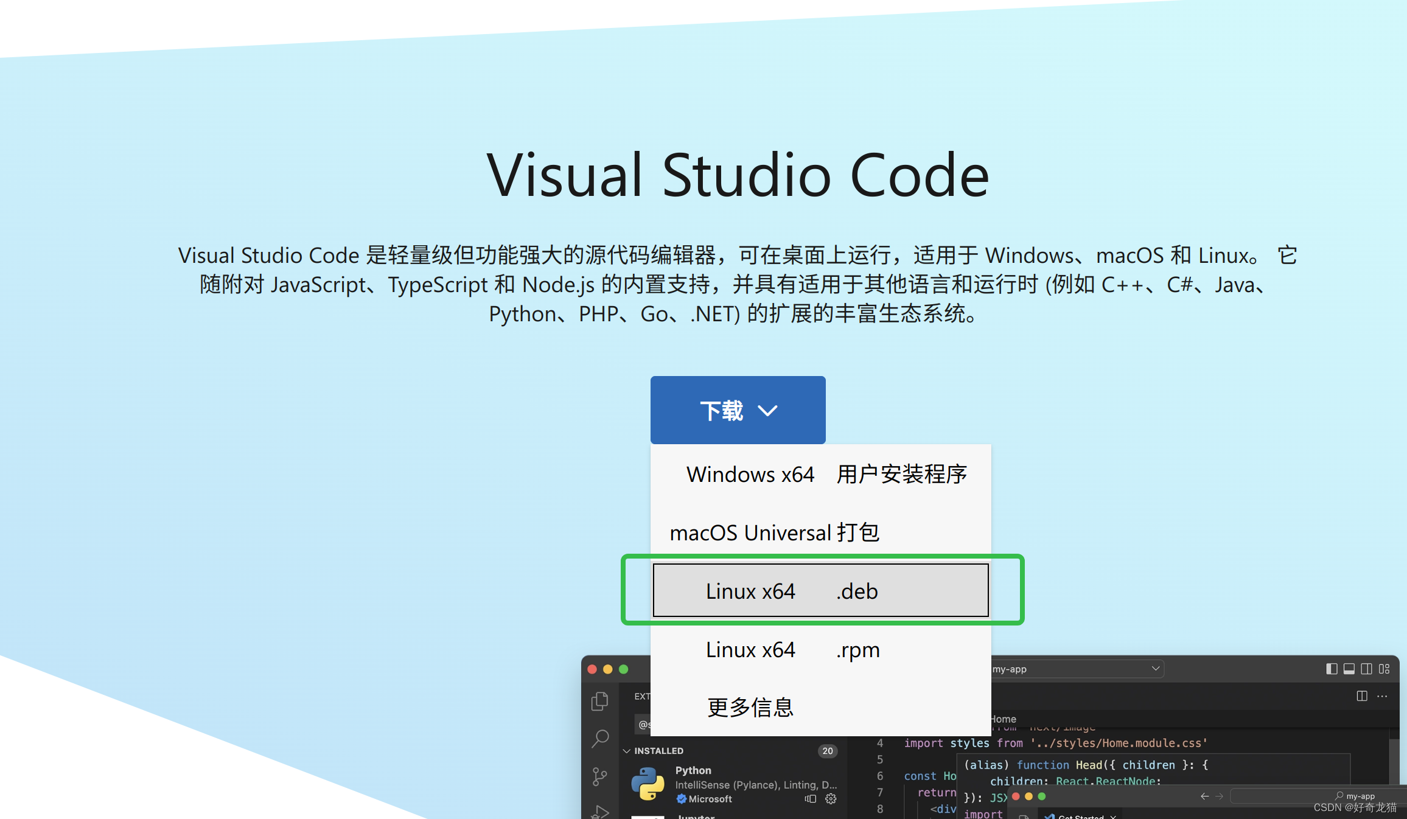Image resolution: width=1407 pixels, height=819 pixels.
Task: Split the editor with split icon
Action: click(1362, 695)
